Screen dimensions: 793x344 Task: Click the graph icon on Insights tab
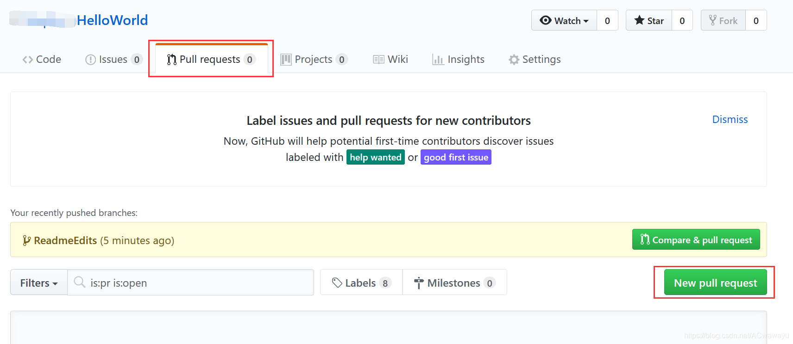[438, 60]
